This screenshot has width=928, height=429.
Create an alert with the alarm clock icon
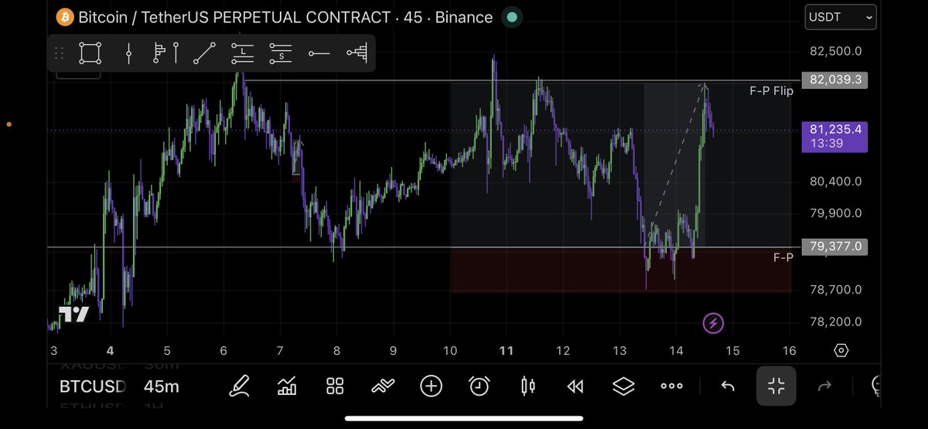479,386
